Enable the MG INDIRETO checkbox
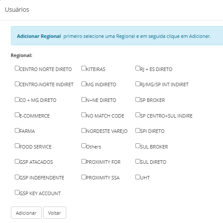Screen dimensions: 223x223 [x=84, y=84]
